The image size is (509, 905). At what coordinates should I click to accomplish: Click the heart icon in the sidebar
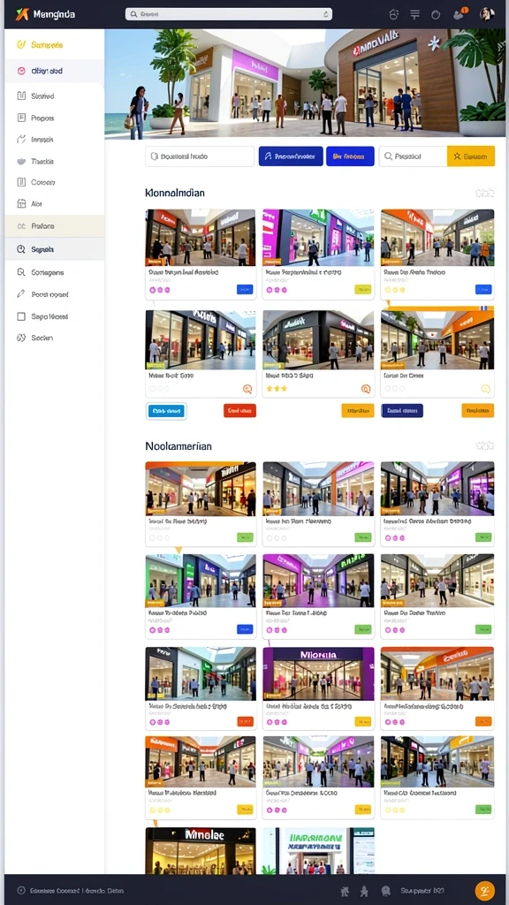click(21, 161)
